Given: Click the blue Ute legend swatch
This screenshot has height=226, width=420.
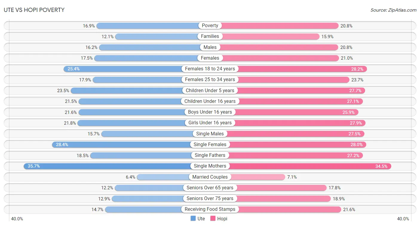Looking at the screenshot, I should [x=193, y=219].
